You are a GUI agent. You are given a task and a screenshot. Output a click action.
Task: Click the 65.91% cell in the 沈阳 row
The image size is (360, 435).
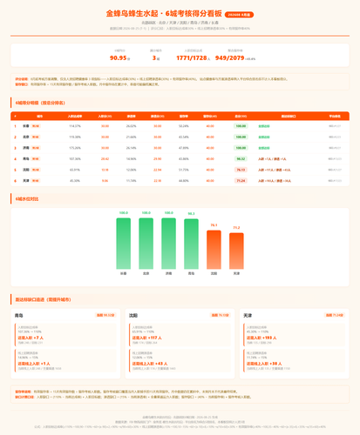[x=75, y=170]
